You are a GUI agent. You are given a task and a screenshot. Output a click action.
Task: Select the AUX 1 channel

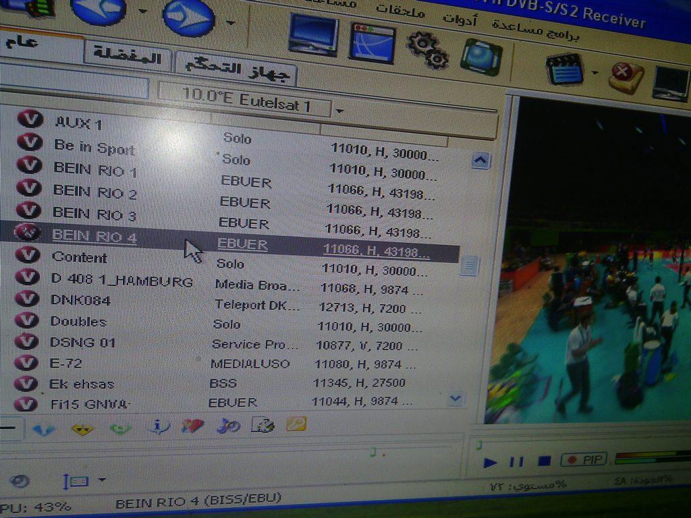[x=78, y=123]
